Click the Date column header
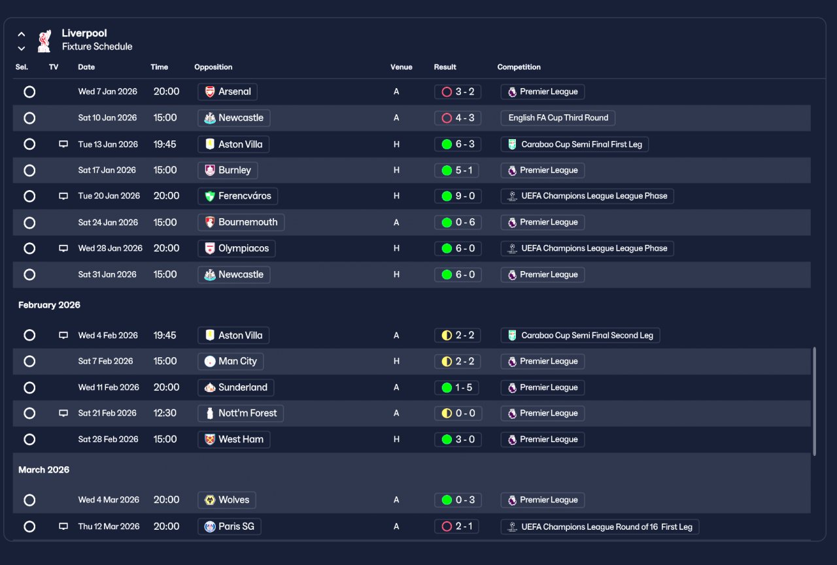The height and width of the screenshot is (565, 837). point(86,67)
